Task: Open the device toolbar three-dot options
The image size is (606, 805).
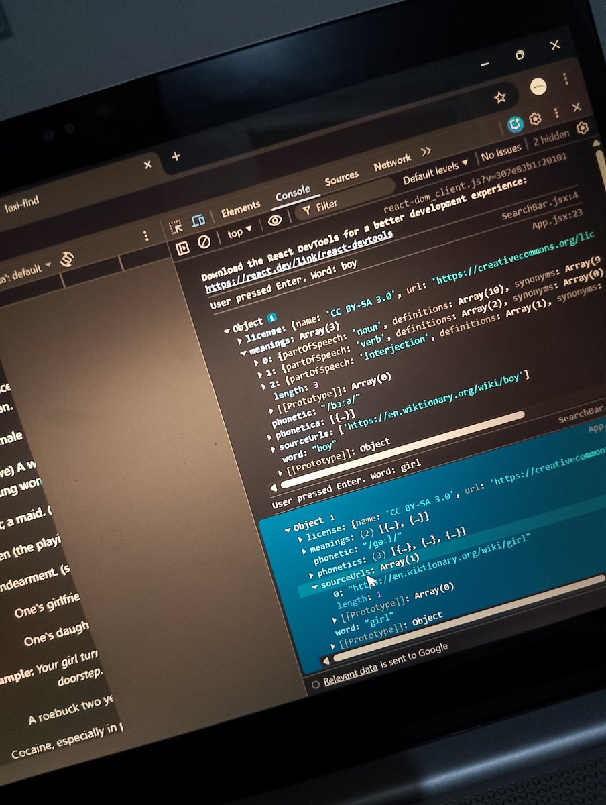Action: (145, 236)
